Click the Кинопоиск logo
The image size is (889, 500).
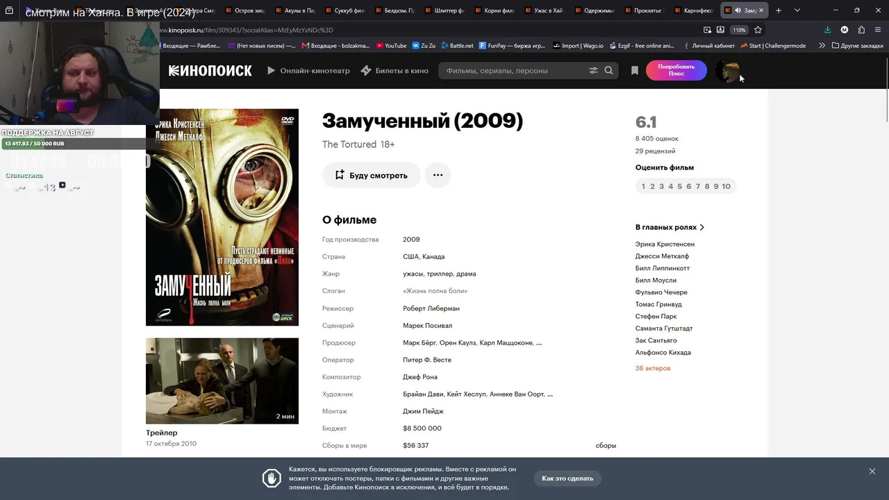tap(210, 71)
